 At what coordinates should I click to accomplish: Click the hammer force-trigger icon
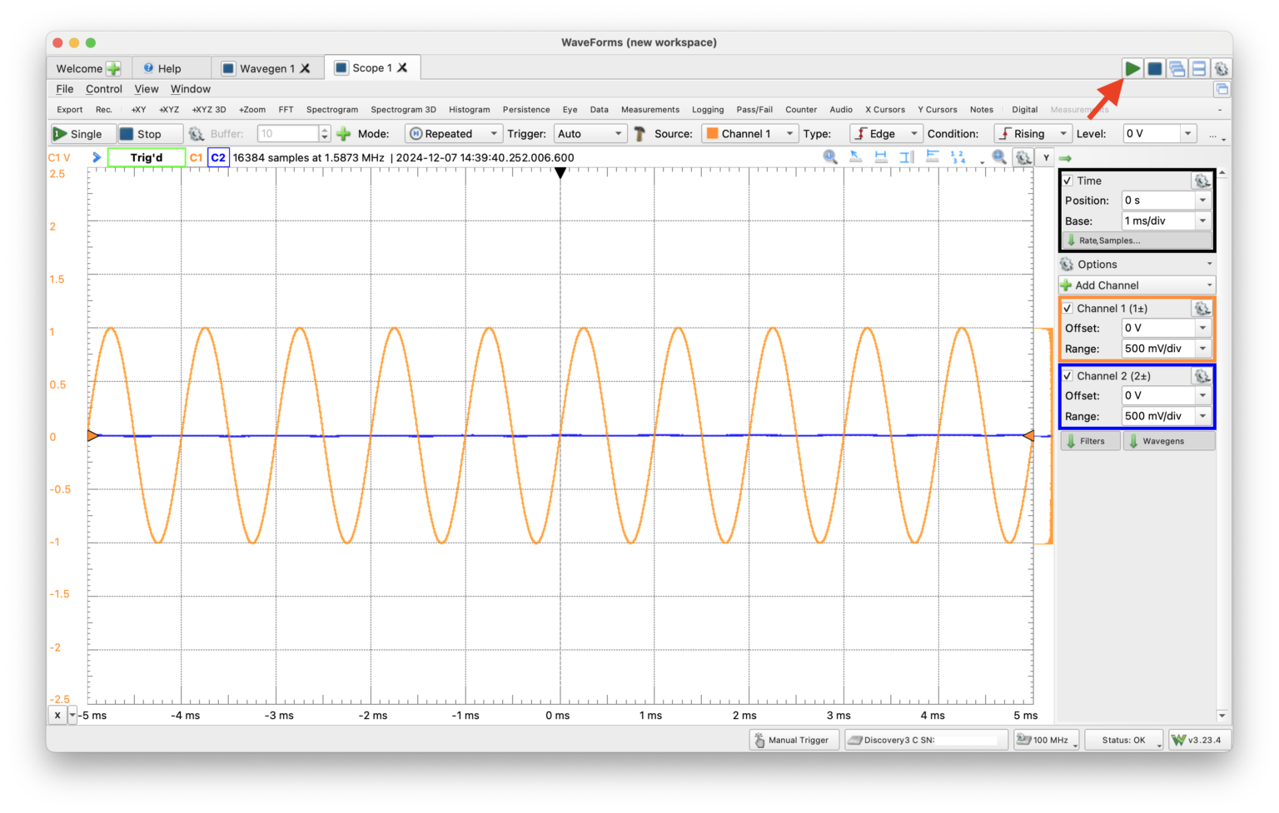pos(639,134)
